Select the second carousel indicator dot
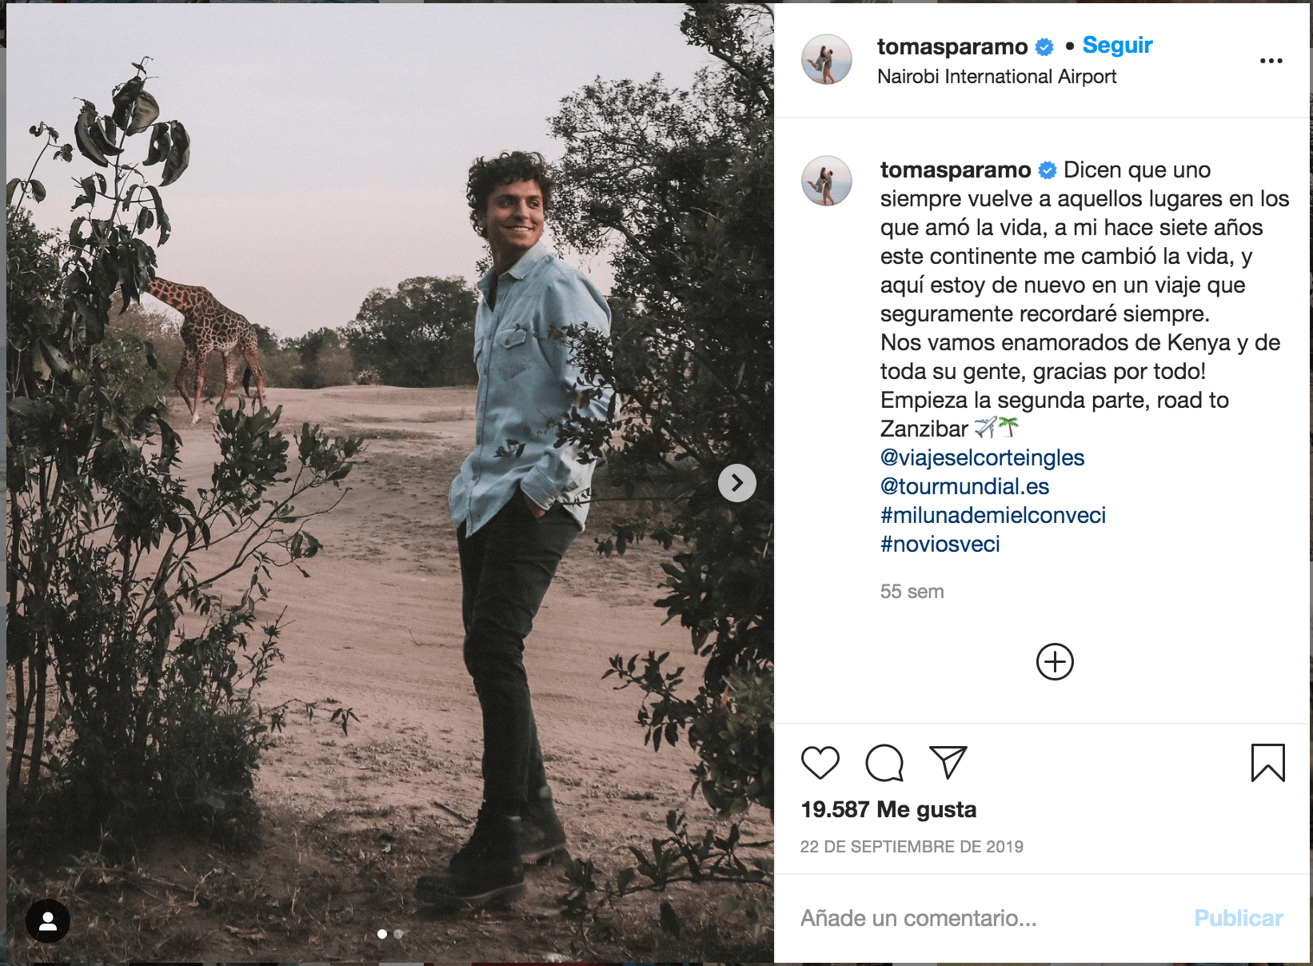Viewport: 1313px width, 966px height. [x=398, y=934]
